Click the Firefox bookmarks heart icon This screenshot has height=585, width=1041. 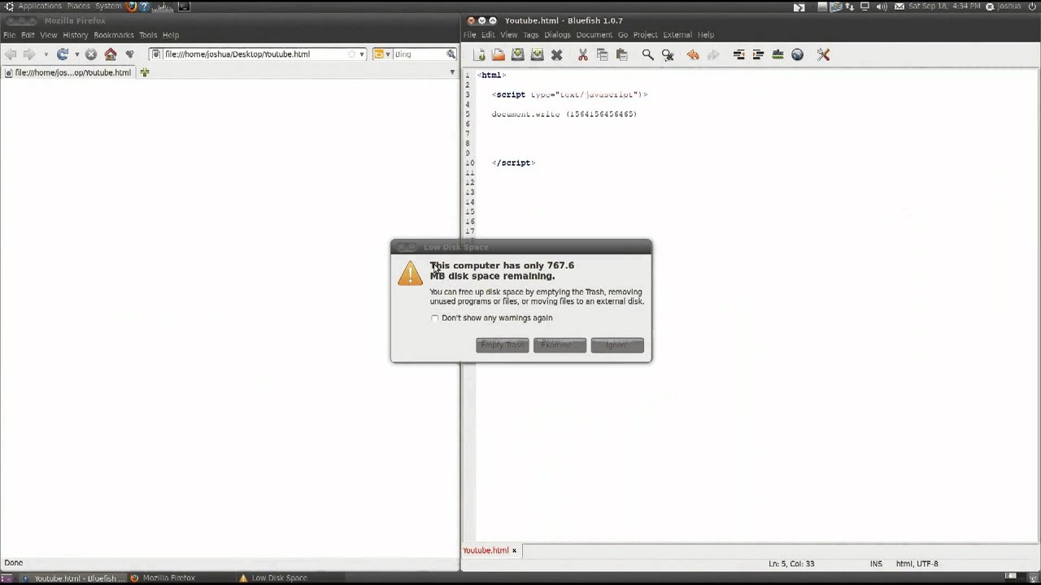click(x=129, y=54)
